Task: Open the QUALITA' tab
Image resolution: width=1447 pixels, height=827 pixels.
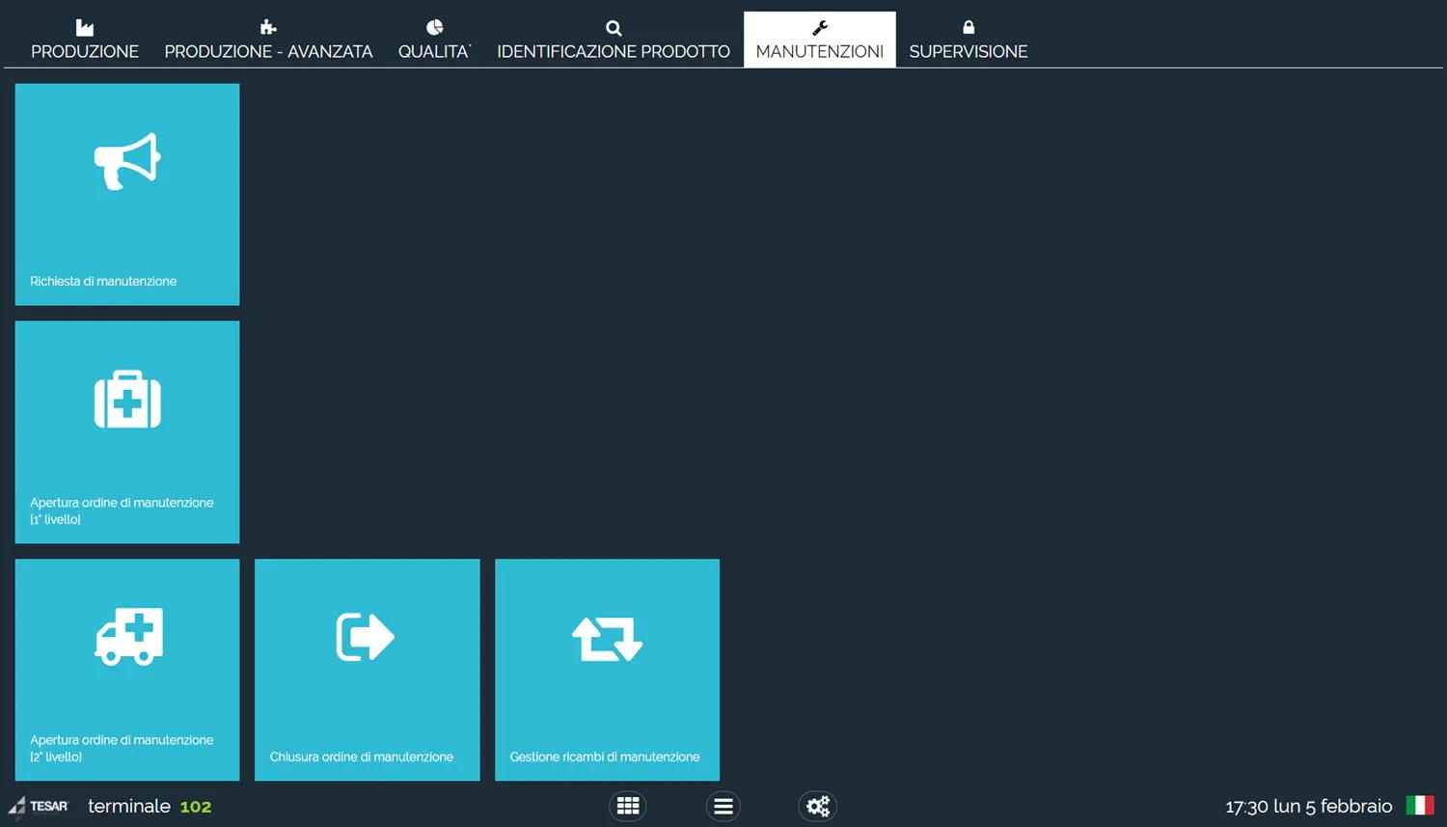Action: tap(434, 41)
